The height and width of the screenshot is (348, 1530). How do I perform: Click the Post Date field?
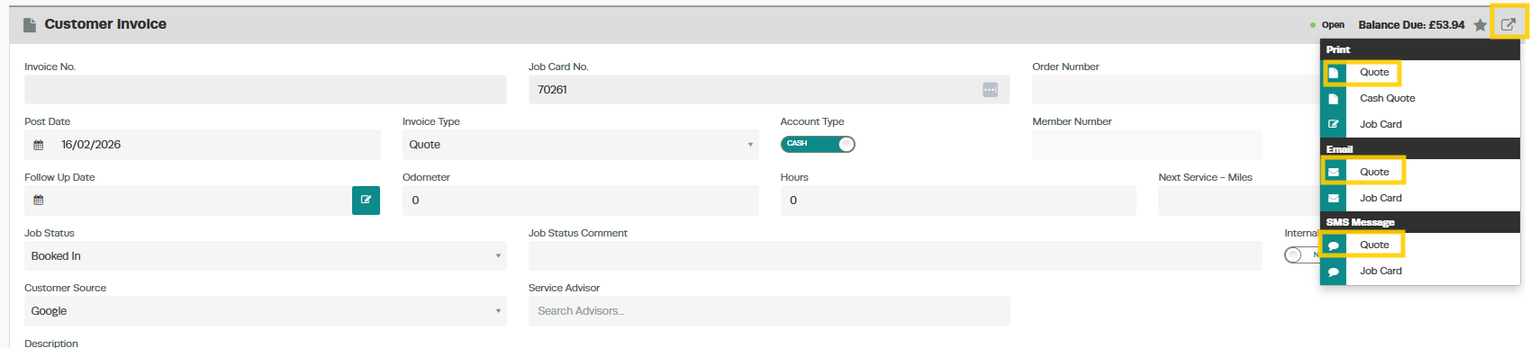(x=202, y=145)
